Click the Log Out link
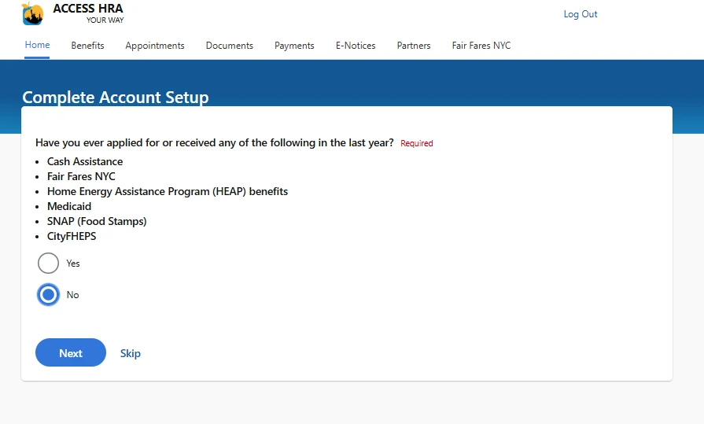 [581, 14]
